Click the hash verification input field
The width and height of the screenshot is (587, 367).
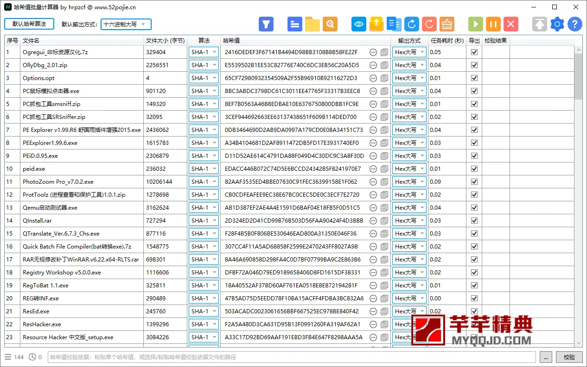[292, 357]
